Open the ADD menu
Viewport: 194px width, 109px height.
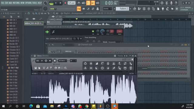pyautogui.click(x=10, y=3)
